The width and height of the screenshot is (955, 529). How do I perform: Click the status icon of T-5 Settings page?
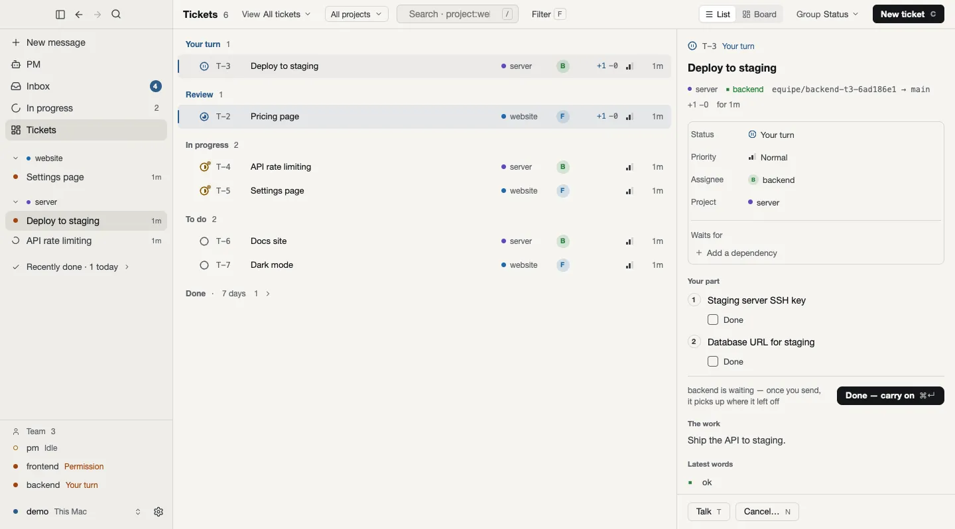click(x=205, y=191)
